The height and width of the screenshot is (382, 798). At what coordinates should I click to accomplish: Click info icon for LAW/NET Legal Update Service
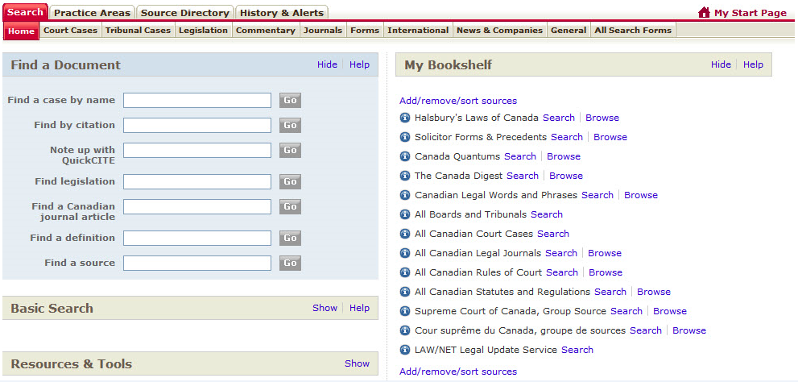(x=405, y=350)
